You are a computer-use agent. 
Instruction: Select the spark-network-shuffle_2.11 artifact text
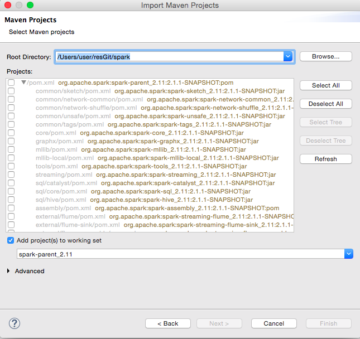coord(217,108)
